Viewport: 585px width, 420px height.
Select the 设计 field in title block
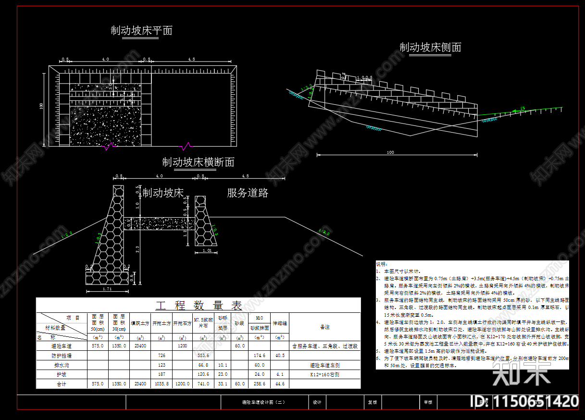pos(316,402)
